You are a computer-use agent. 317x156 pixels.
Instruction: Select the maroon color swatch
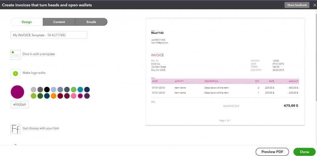(x=67, y=96)
